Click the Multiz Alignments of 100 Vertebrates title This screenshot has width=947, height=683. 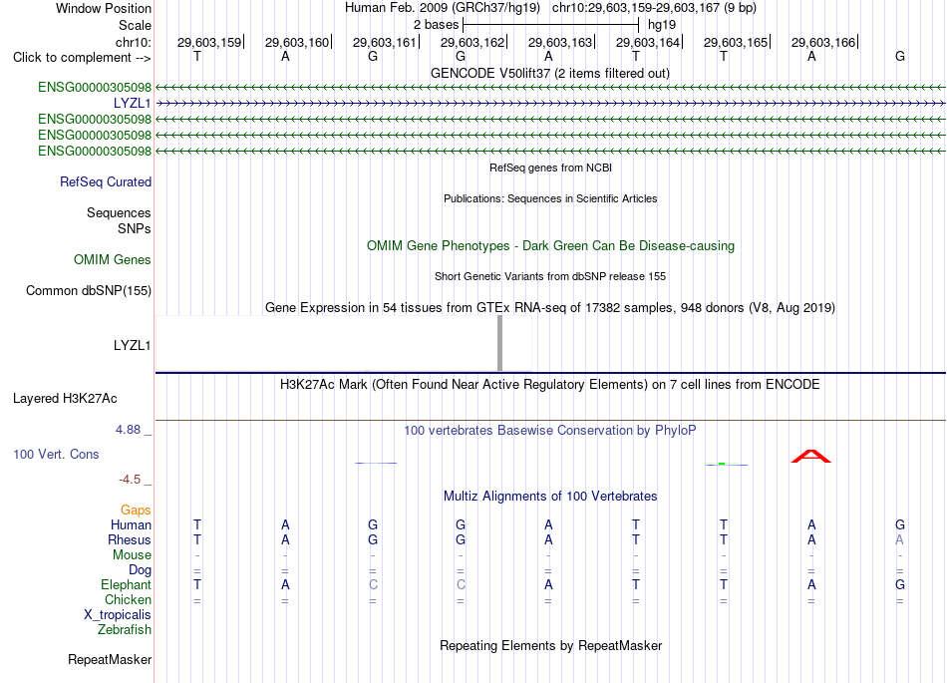coord(550,497)
